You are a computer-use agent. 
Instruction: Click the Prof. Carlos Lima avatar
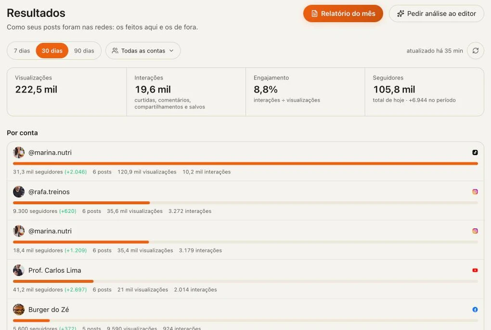point(19,270)
